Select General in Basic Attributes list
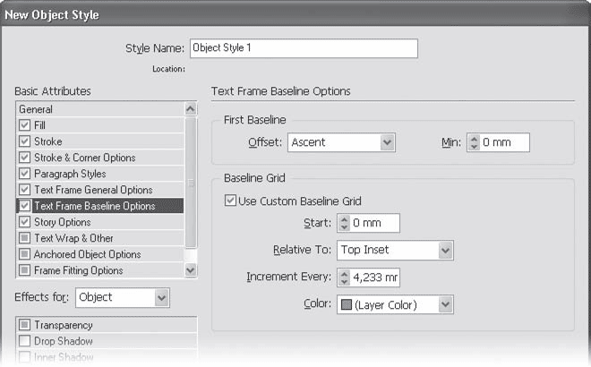This screenshot has width=591, height=367. click(x=36, y=109)
